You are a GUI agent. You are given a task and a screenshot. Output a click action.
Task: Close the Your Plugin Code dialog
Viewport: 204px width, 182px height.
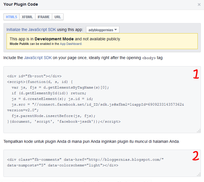[x=199, y=5]
